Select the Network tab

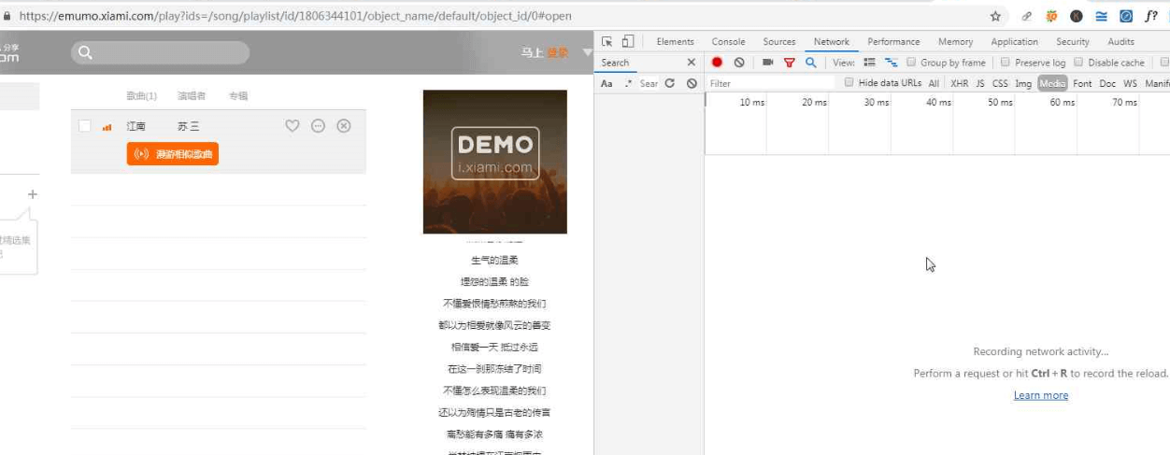pyautogui.click(x=831, y=41)
